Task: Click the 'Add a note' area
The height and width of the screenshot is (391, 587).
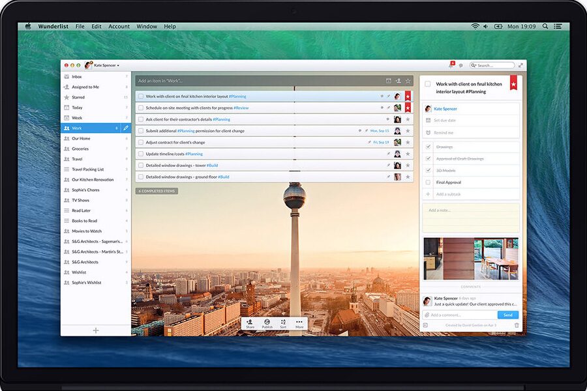Action: pos(471,218)
